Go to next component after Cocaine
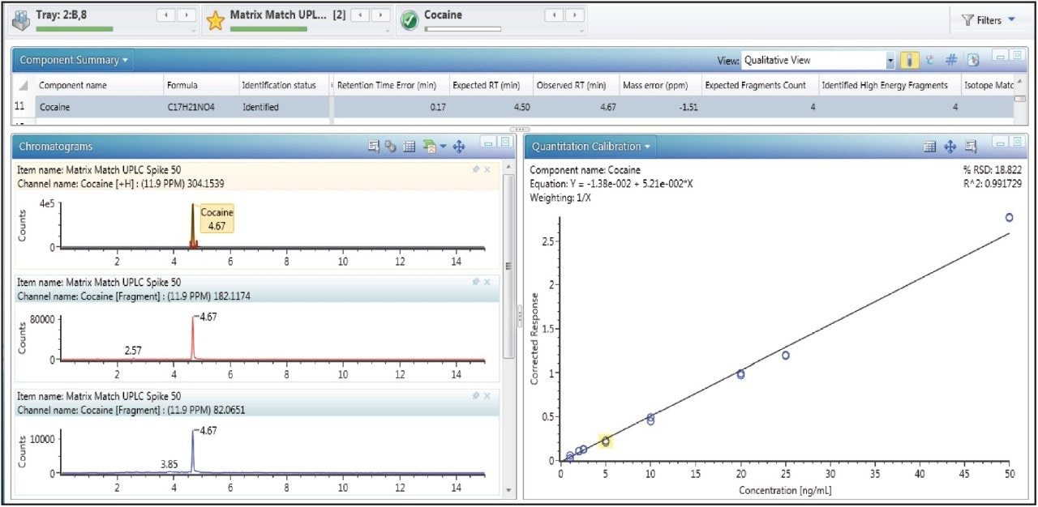This screenshot has height=507, width=1038. (574, 15)
